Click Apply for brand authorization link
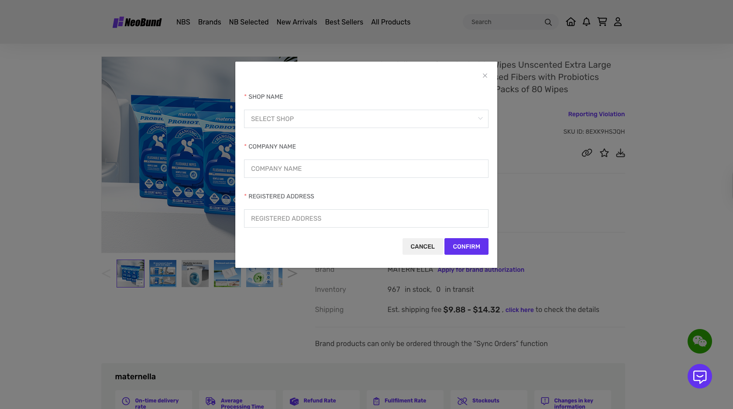This screenshot has width=733, height=409. point(481,270)
